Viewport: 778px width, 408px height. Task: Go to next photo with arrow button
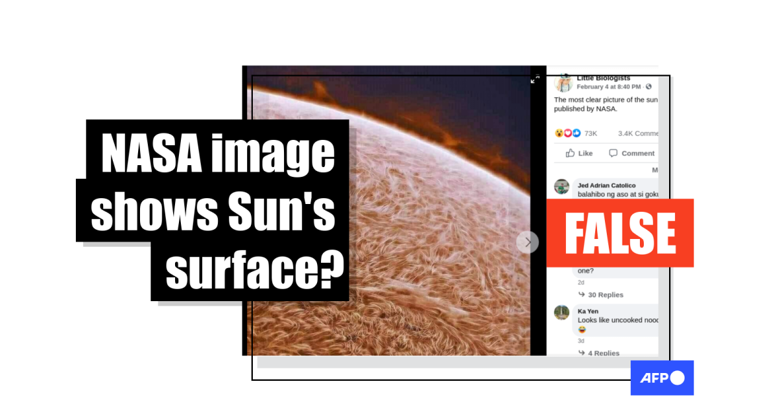tap(528, 242)
